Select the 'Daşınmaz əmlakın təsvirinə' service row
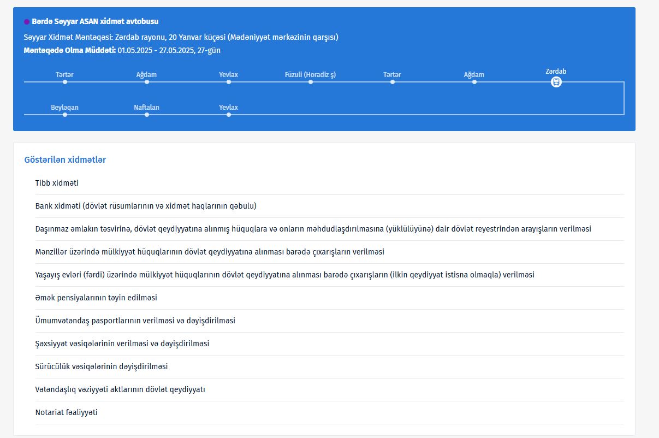 [329, 229]
